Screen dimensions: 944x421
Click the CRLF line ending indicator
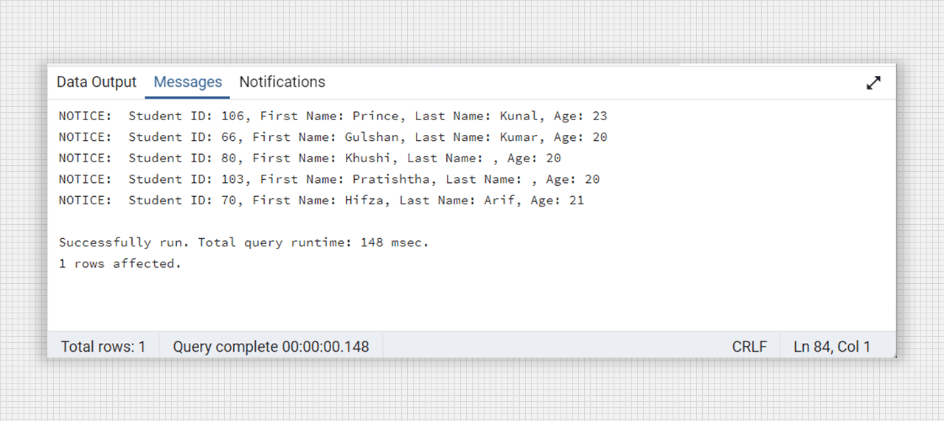click(749, 347)
